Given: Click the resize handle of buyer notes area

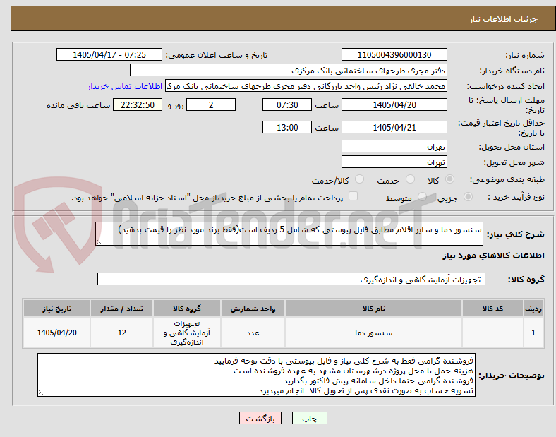Looking at the screenshot, I should pyautogui.click(x=41, y=393).
